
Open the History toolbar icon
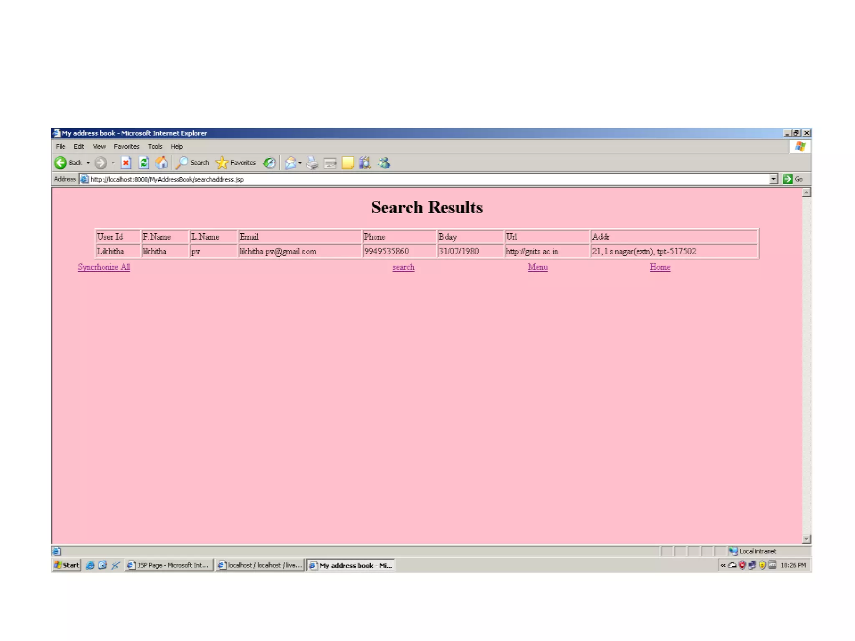pos(269,163)
